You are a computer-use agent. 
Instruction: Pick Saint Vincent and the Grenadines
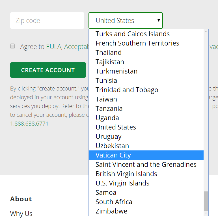(146, 164)
